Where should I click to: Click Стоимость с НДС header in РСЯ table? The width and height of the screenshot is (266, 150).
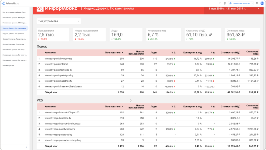230,106
